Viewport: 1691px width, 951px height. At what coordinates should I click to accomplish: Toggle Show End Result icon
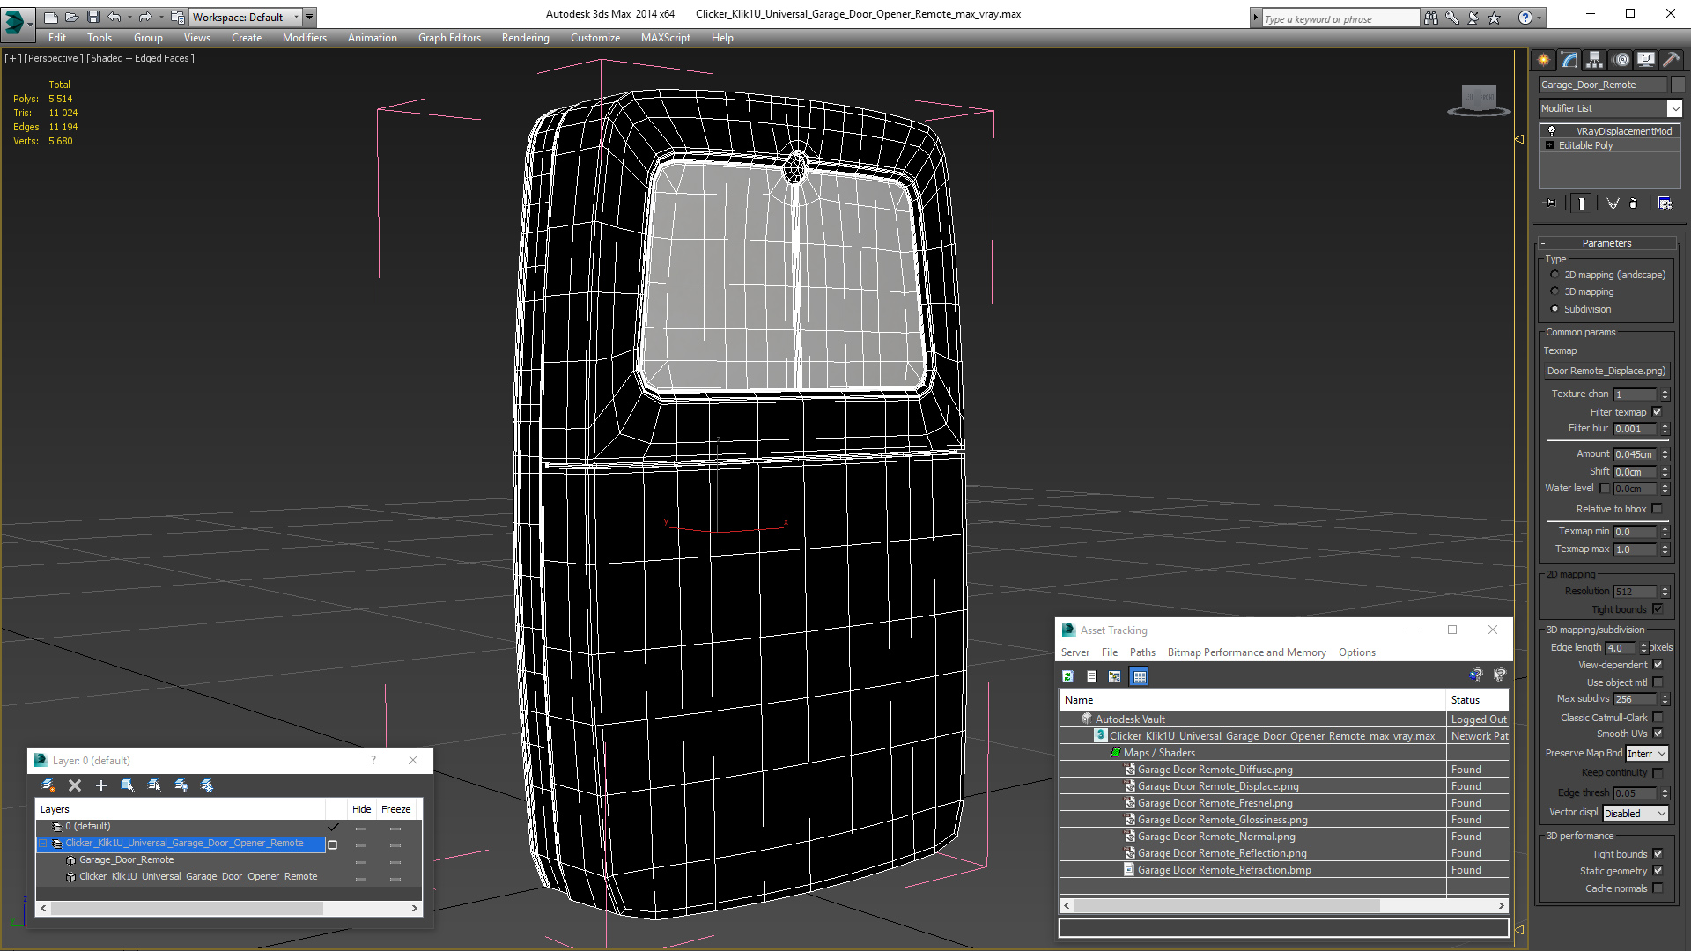(1582, 203)
